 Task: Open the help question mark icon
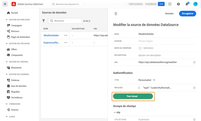click(178, 4)
